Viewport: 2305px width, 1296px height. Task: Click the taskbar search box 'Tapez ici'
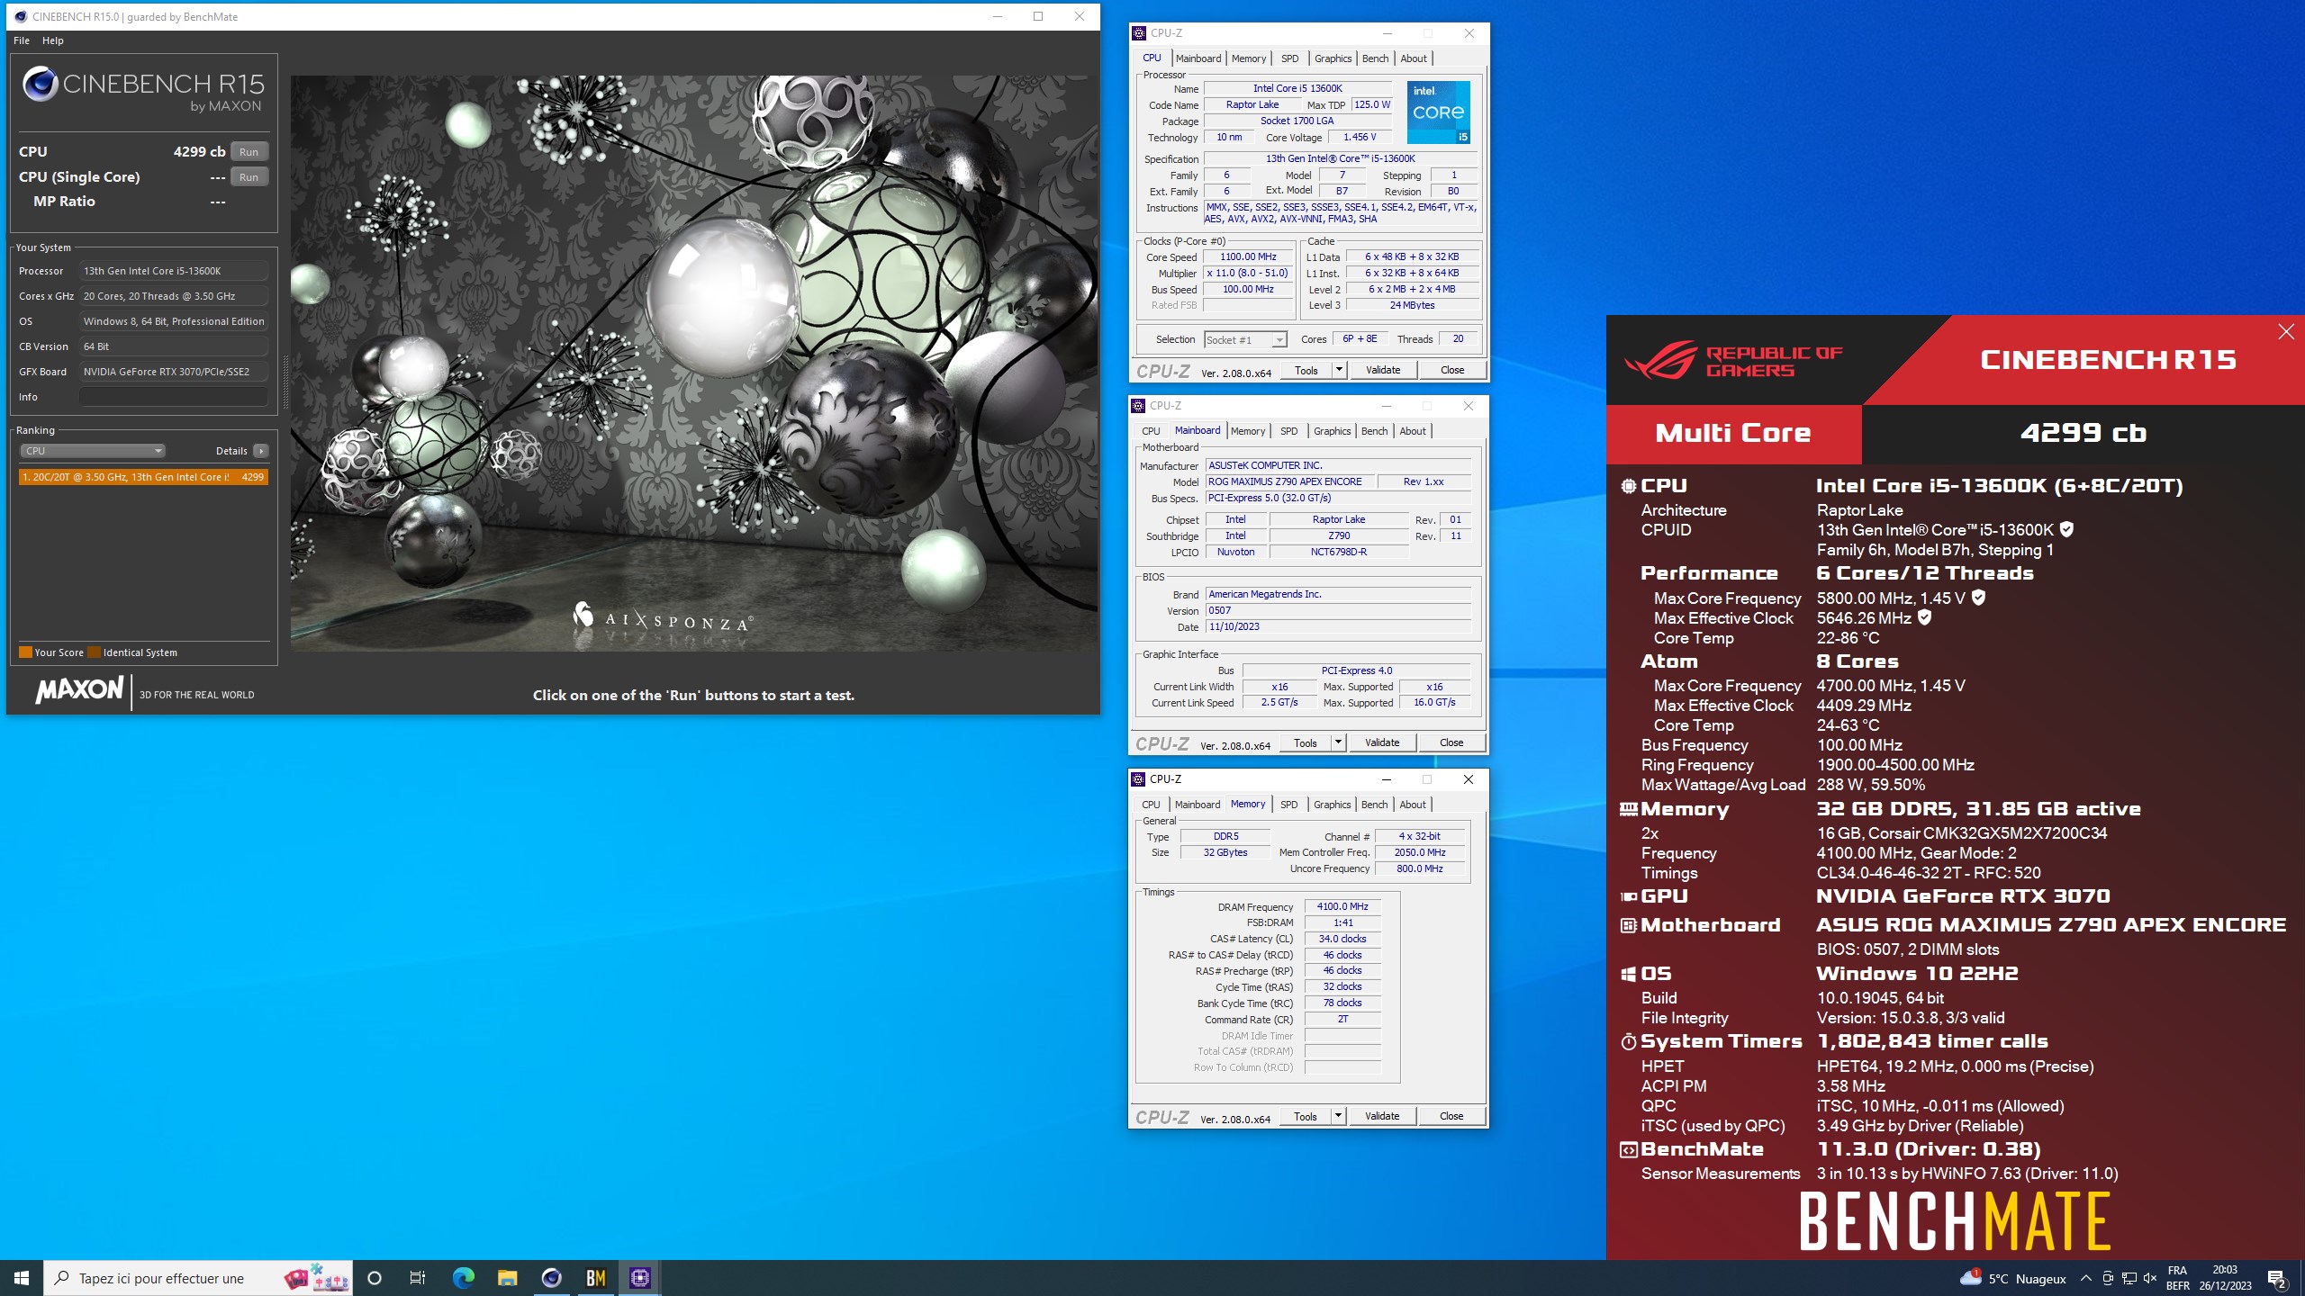pos(198,1278)
